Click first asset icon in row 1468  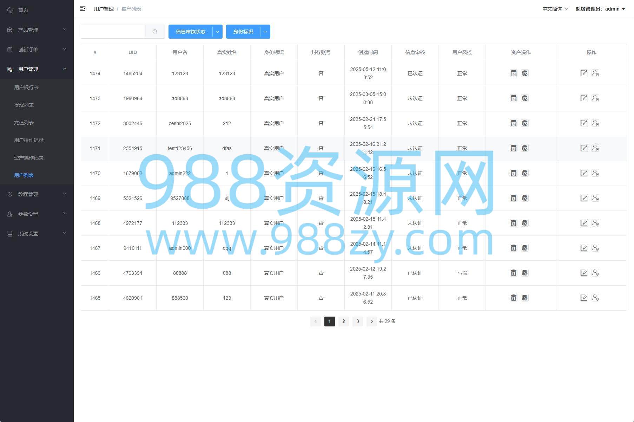click(x=513, y=223)
